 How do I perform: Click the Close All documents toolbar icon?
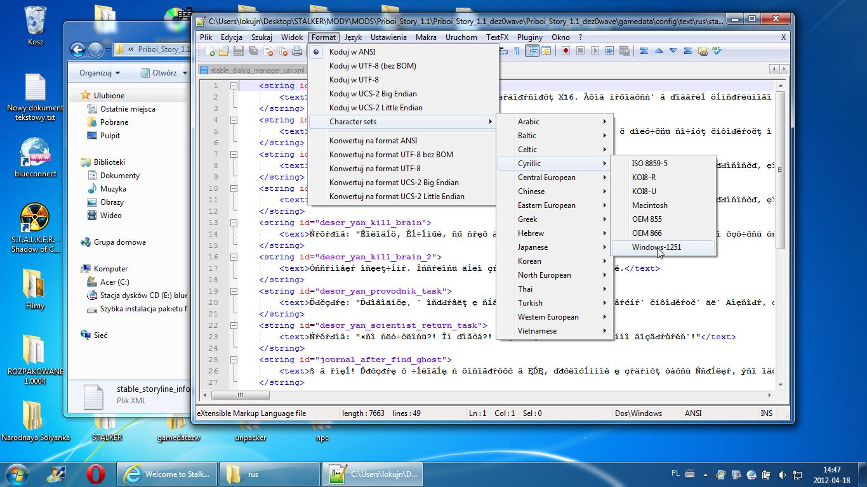click(x=282, y=51)
